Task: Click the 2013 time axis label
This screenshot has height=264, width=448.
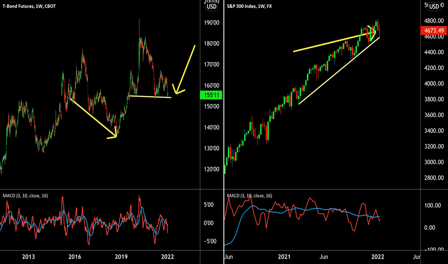Action: pyautogui.click(x=28, y=257)
